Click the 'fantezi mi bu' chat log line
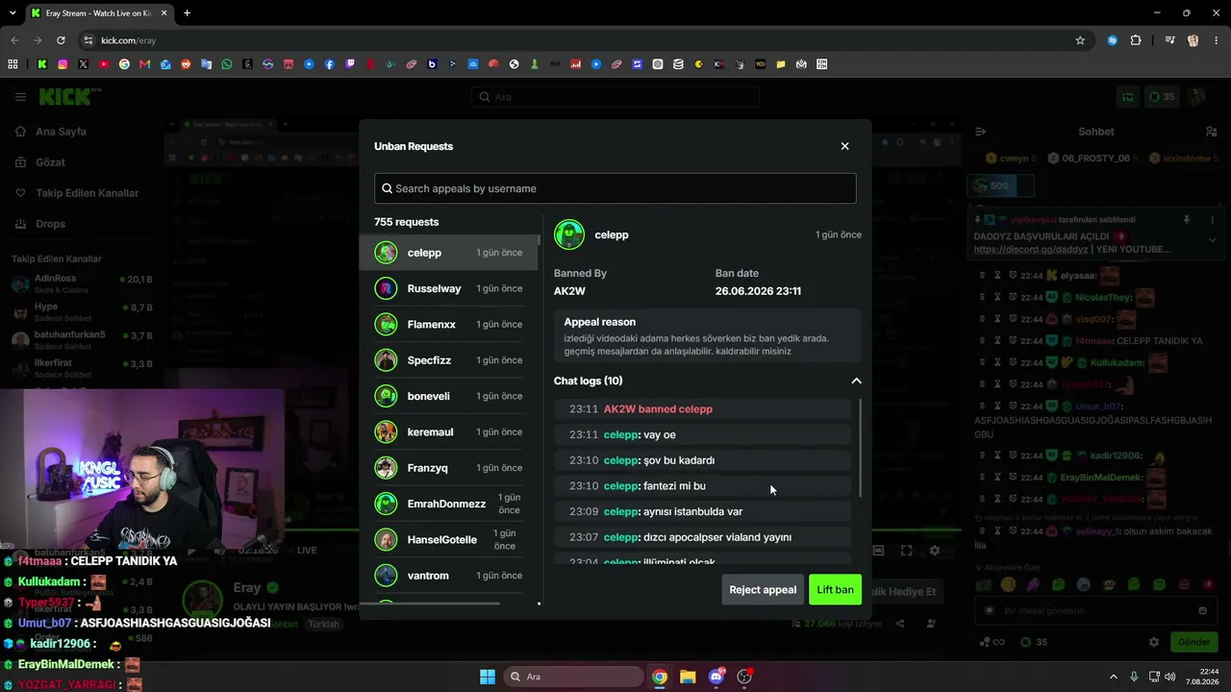Screen dimensions: 1231x692 (x=702, y=485)
